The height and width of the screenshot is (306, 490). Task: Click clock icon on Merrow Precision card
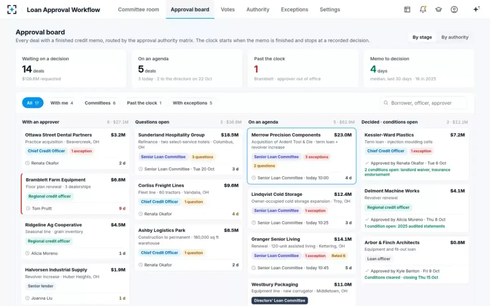click(254, 178)
